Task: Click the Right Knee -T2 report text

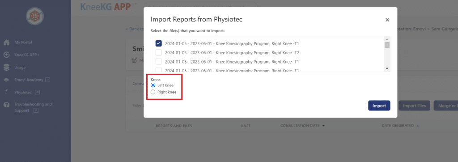Action: pos(232,53)
